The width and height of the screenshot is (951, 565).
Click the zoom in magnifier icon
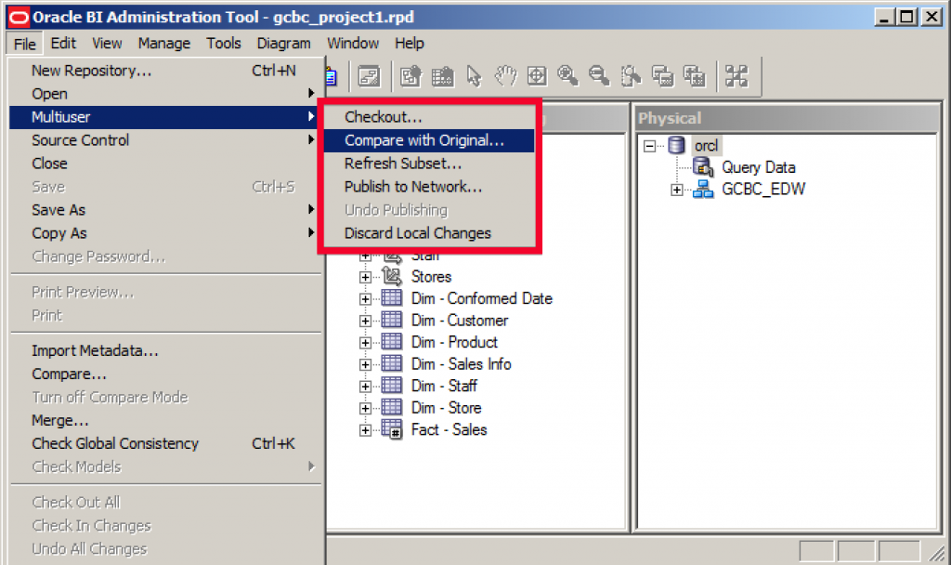tap(567, 76)
